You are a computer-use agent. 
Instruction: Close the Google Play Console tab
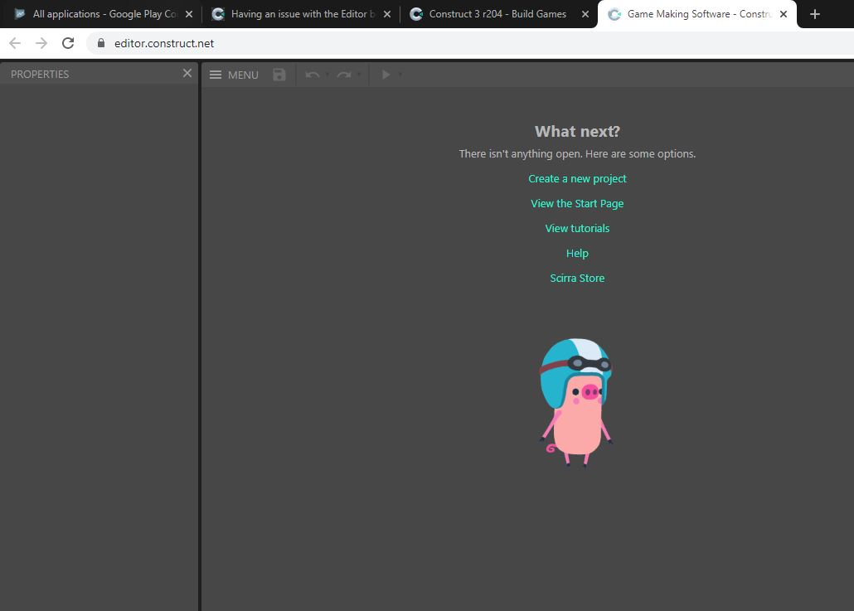pyautogui.click(x=189, y=14)
